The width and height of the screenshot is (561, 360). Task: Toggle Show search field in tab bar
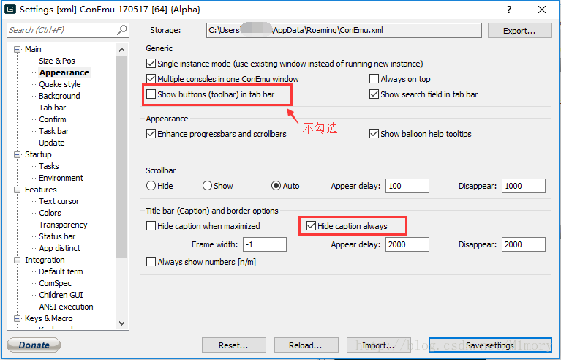click(374, 94)
